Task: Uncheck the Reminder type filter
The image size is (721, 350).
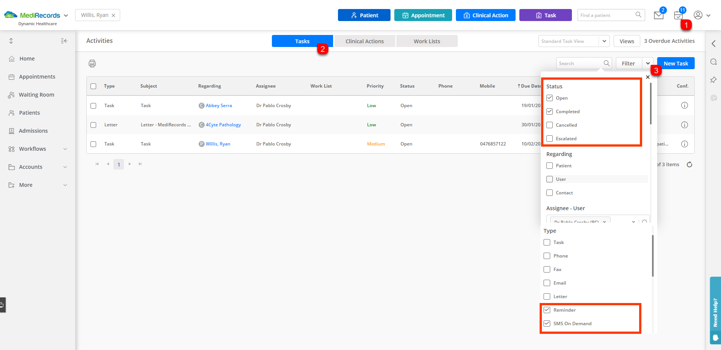Action: click(x=547, y=310)
